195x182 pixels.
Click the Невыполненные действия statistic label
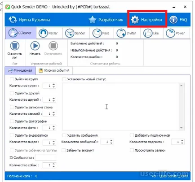point(91,50)
